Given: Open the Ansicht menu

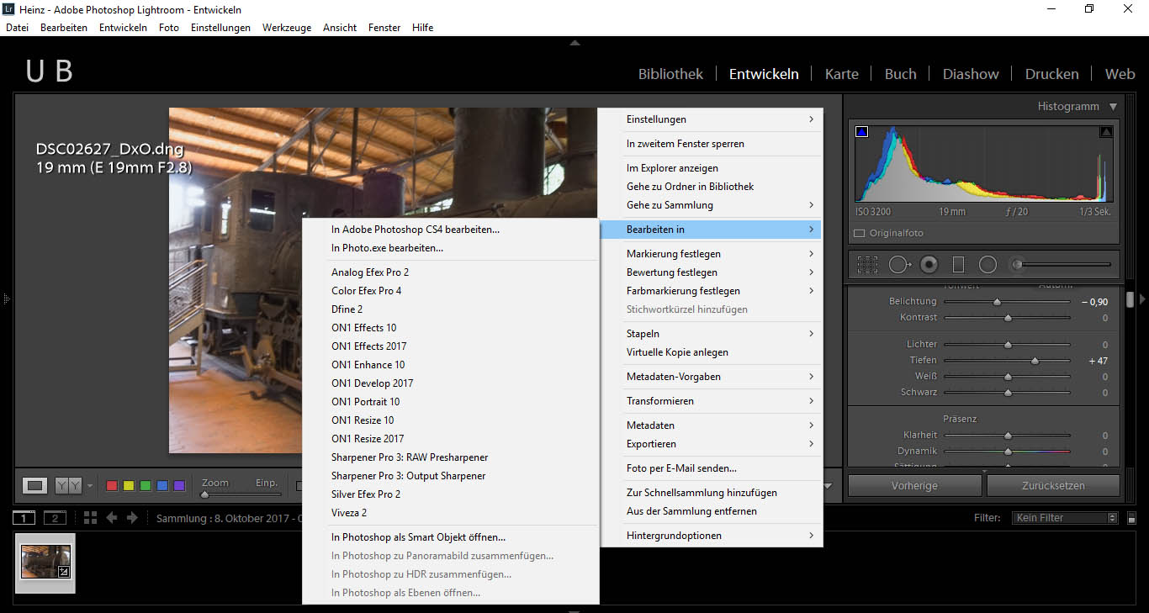Looking at the screenshot, I should (340, 28).
